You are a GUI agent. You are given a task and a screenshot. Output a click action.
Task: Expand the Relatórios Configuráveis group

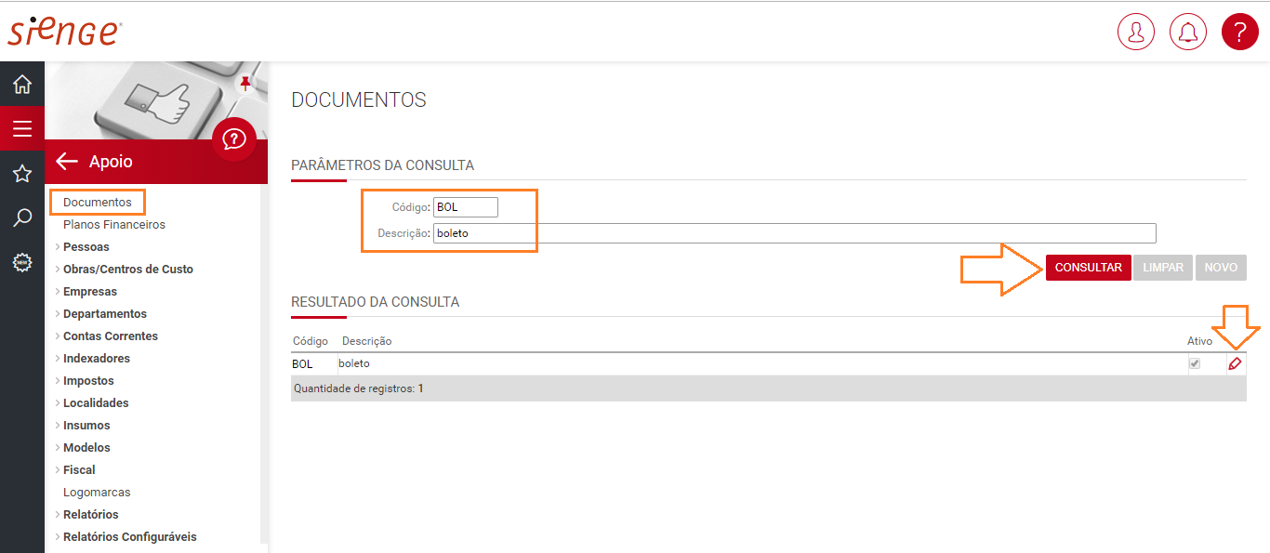click(x=130, y=537)
